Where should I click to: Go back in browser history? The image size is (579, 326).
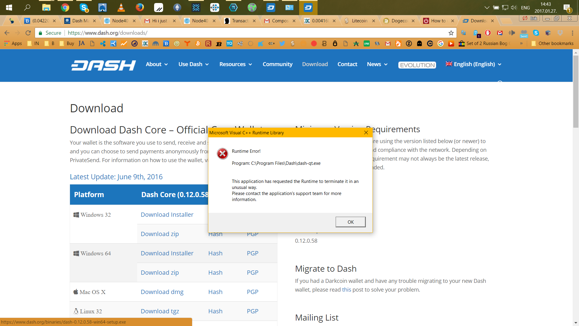(x=7, y=33)
